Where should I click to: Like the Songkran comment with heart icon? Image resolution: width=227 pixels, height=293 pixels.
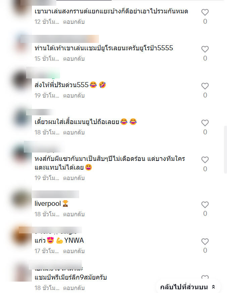point(205,12)
